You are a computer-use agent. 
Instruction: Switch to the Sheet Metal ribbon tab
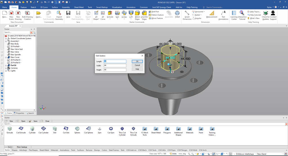(x=79, y=7)
